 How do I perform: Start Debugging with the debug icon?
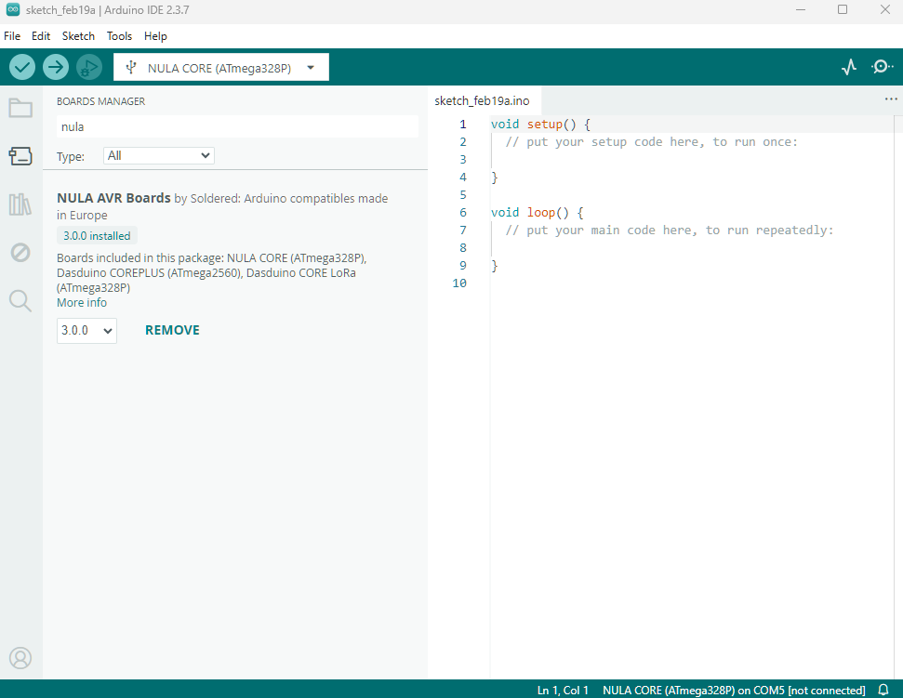pyautogui.click(x=88, y=67)
